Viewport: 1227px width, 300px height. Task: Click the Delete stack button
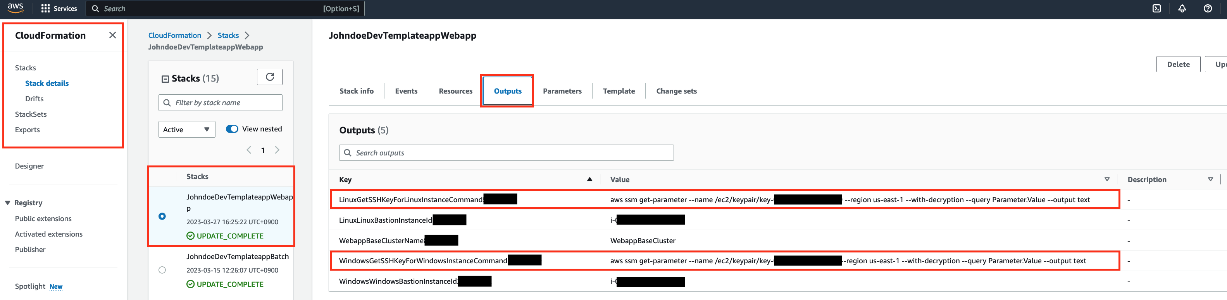1178,64
